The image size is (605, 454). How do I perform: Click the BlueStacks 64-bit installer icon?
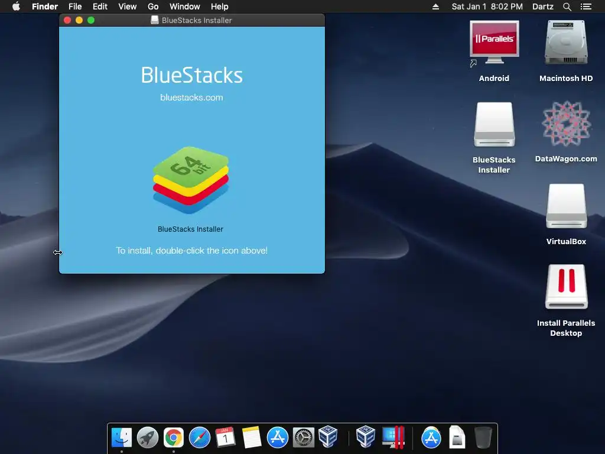[x=191, y=180]
